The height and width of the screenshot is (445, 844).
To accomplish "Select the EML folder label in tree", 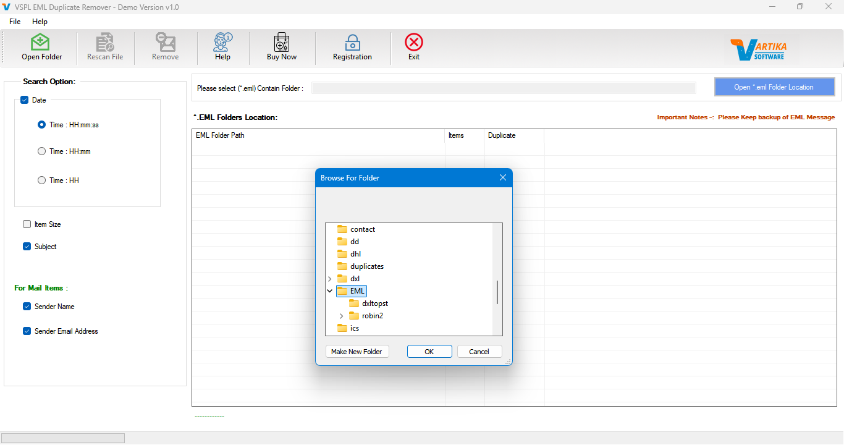I will [x=357, y=291].
